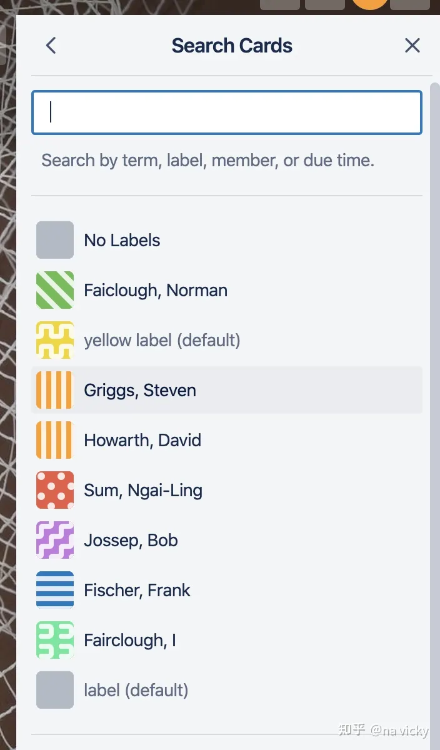
Task: Filter by Faiclough, Norman label
Action: click(x=227, y=290)
